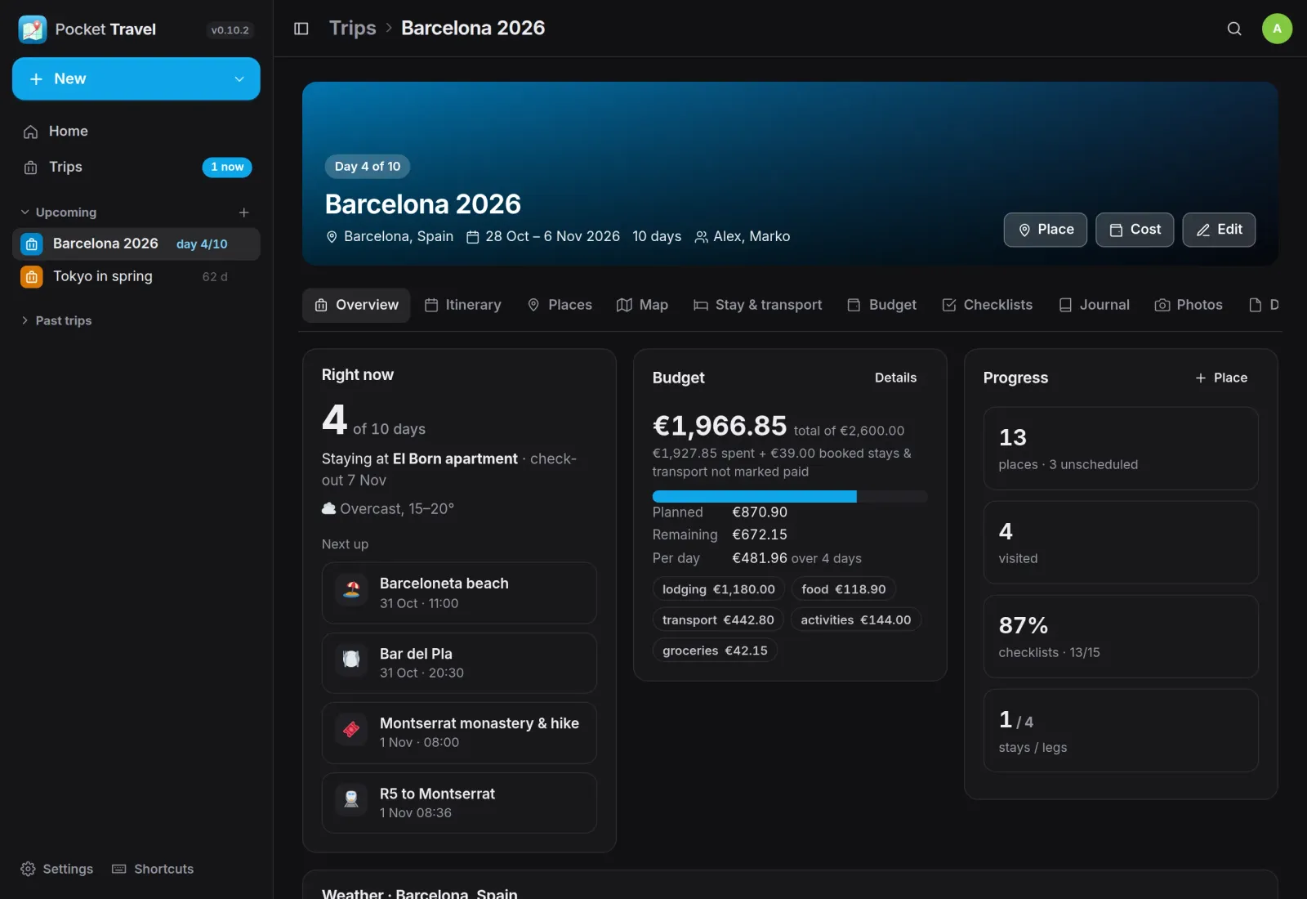Open budget Details link
Image resolution: width=1307 pixels, height=899 pixels.
895,378
